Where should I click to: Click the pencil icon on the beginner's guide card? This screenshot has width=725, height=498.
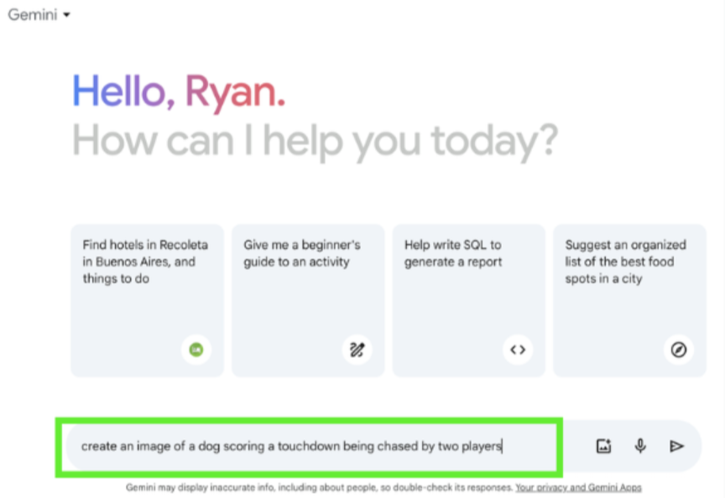click(x=357, y=350)
